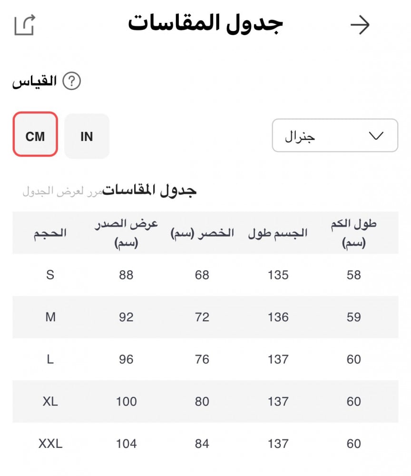Expand dropdown using the chevron arrow
This screenshot has height=476, width=411.
coord(376,136)
